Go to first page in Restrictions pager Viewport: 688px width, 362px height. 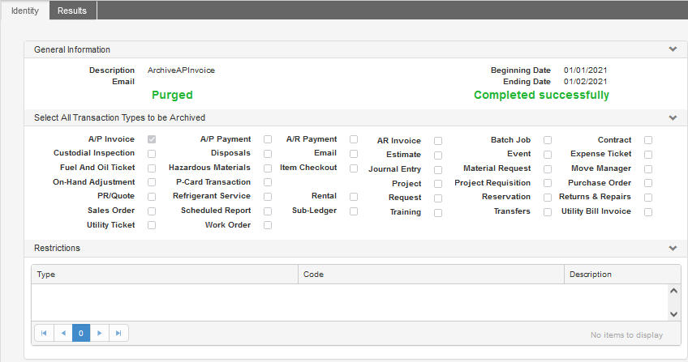click(44, 333)
